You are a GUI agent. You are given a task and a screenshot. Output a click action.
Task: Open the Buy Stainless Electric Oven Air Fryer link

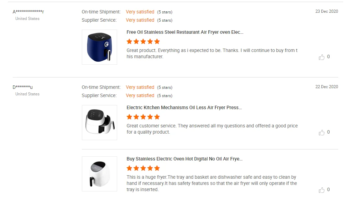tap(185, 159)
